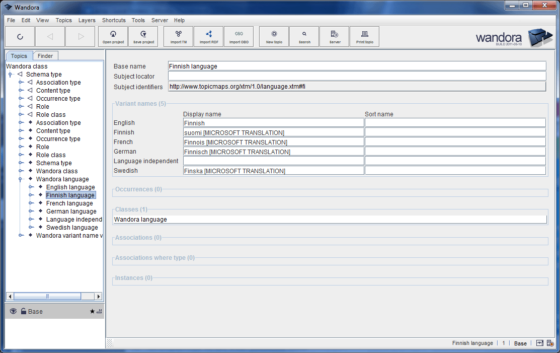Select French language in the topic tree
Screen dimensions: 560x353
[x=70, y=203]
